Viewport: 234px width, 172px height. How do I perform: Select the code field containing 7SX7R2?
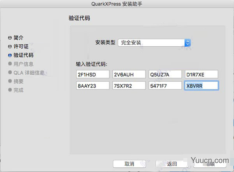click(129, 86)
